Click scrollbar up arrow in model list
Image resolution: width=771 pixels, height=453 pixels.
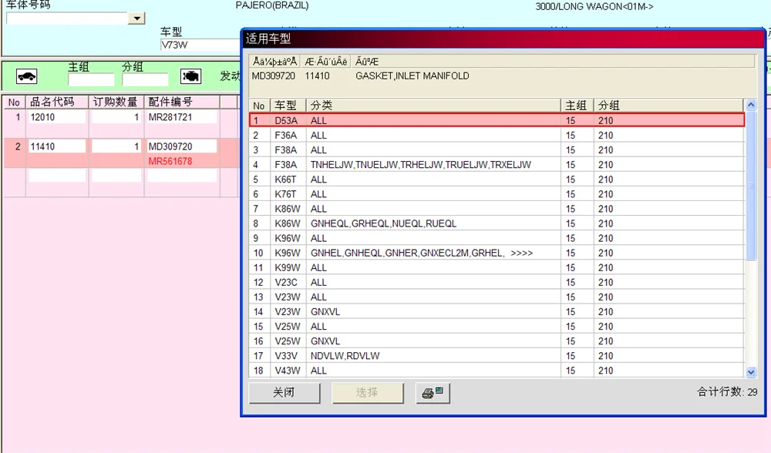751,105
